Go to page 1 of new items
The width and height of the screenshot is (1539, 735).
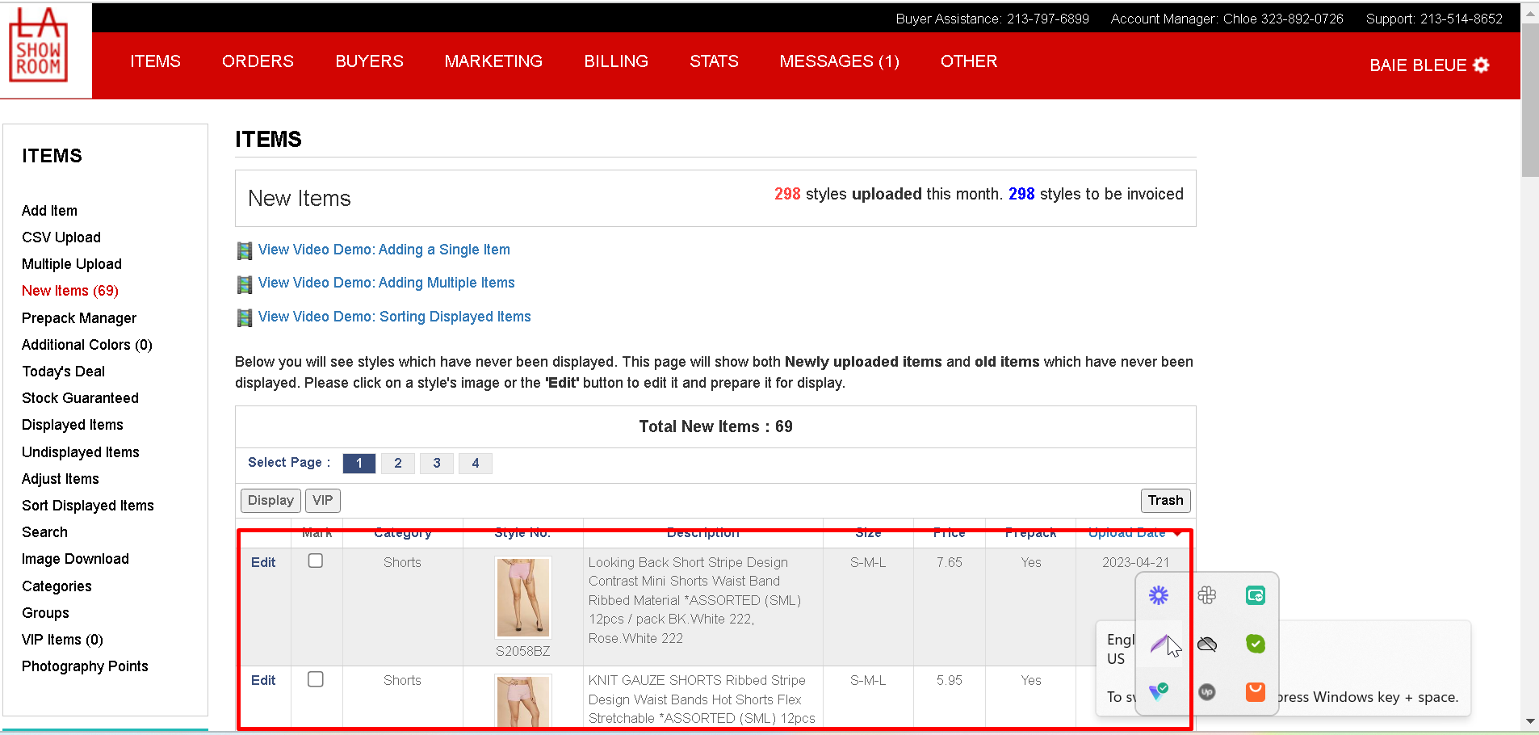click(x=359, y=463)
